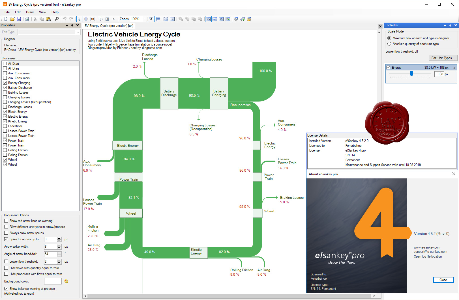Screen dimensions: 459x300
Task: Select the insert image tool icon
Action: (x=107, y=19)
